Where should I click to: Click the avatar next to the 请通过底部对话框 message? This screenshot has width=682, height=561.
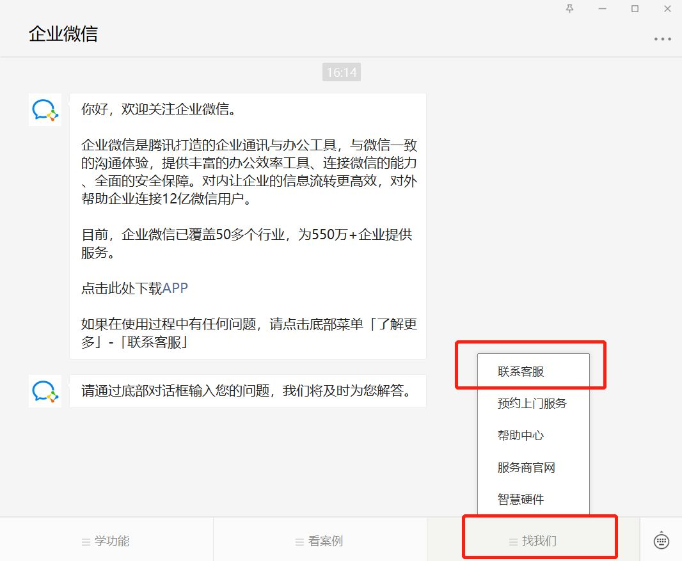[45, 391]
